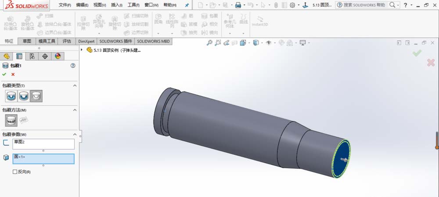Toggle Instant3D mode
439x197 pixels.
260,21
